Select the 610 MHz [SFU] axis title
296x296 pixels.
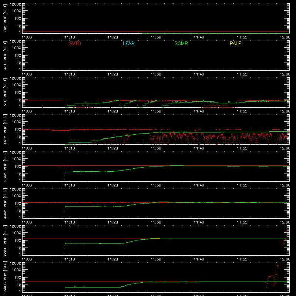tap(5, 92)
